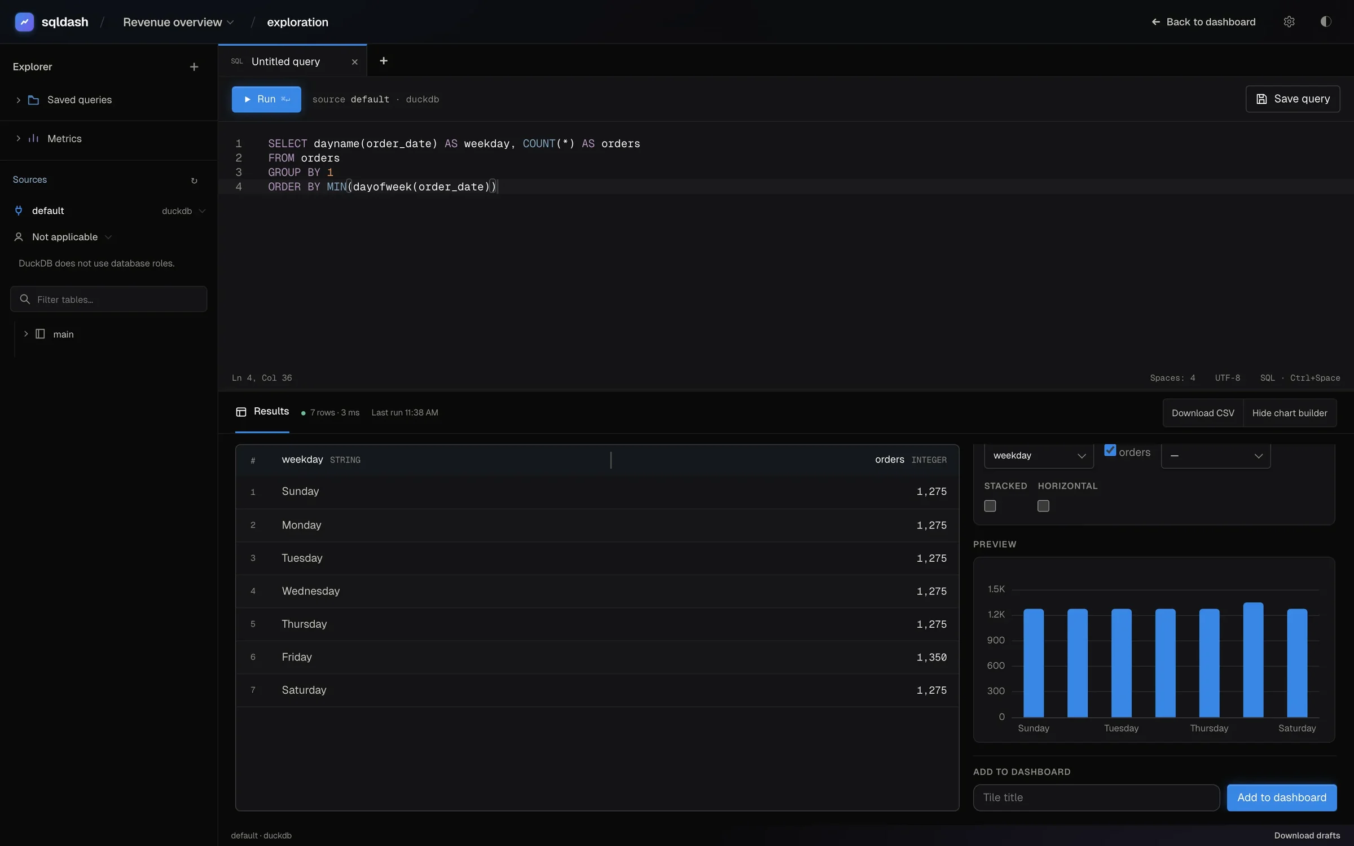Screen dimensions: 1354x846
Task: Click the Saved queries folder icon
Action: pos(34,100)
